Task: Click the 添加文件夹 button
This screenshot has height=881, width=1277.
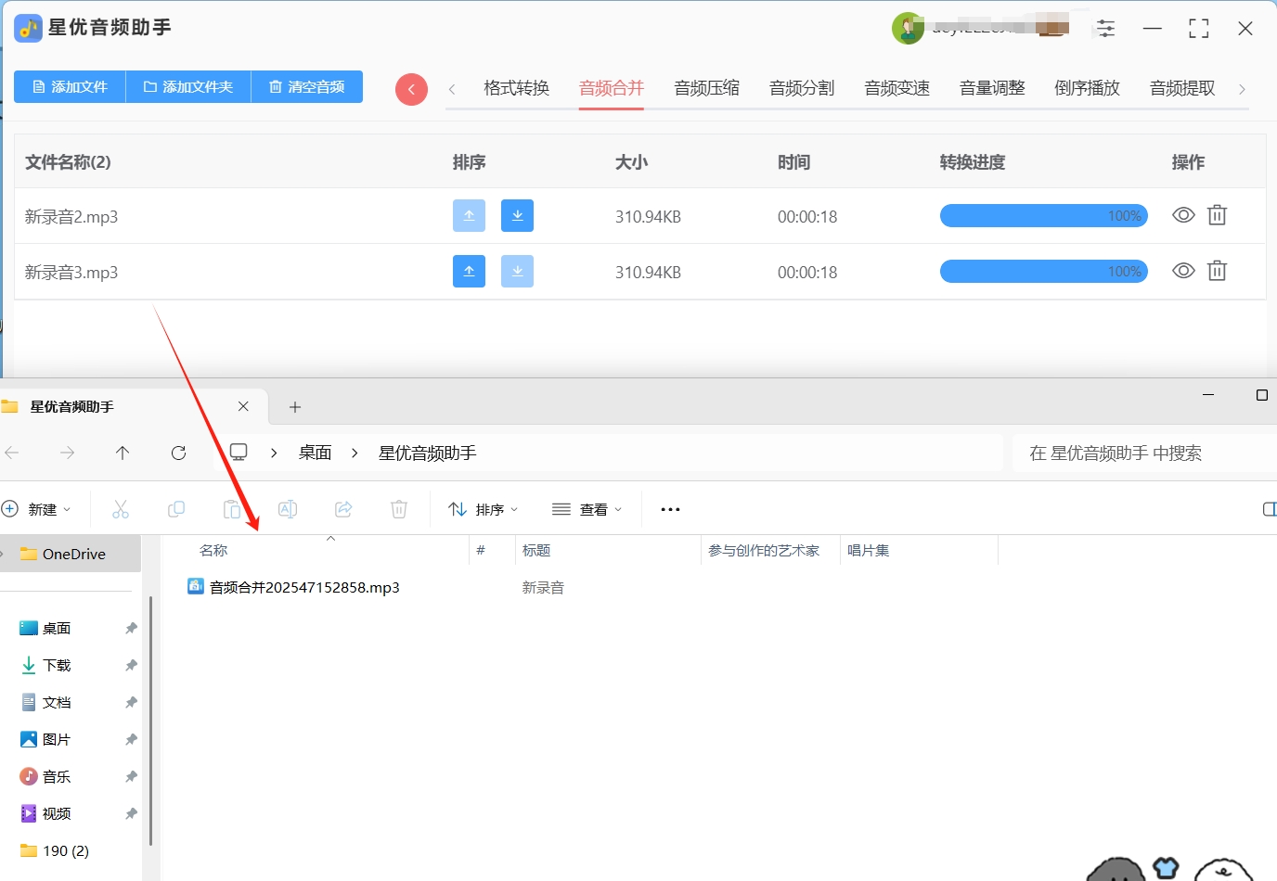Action: [x=188, y=86]
